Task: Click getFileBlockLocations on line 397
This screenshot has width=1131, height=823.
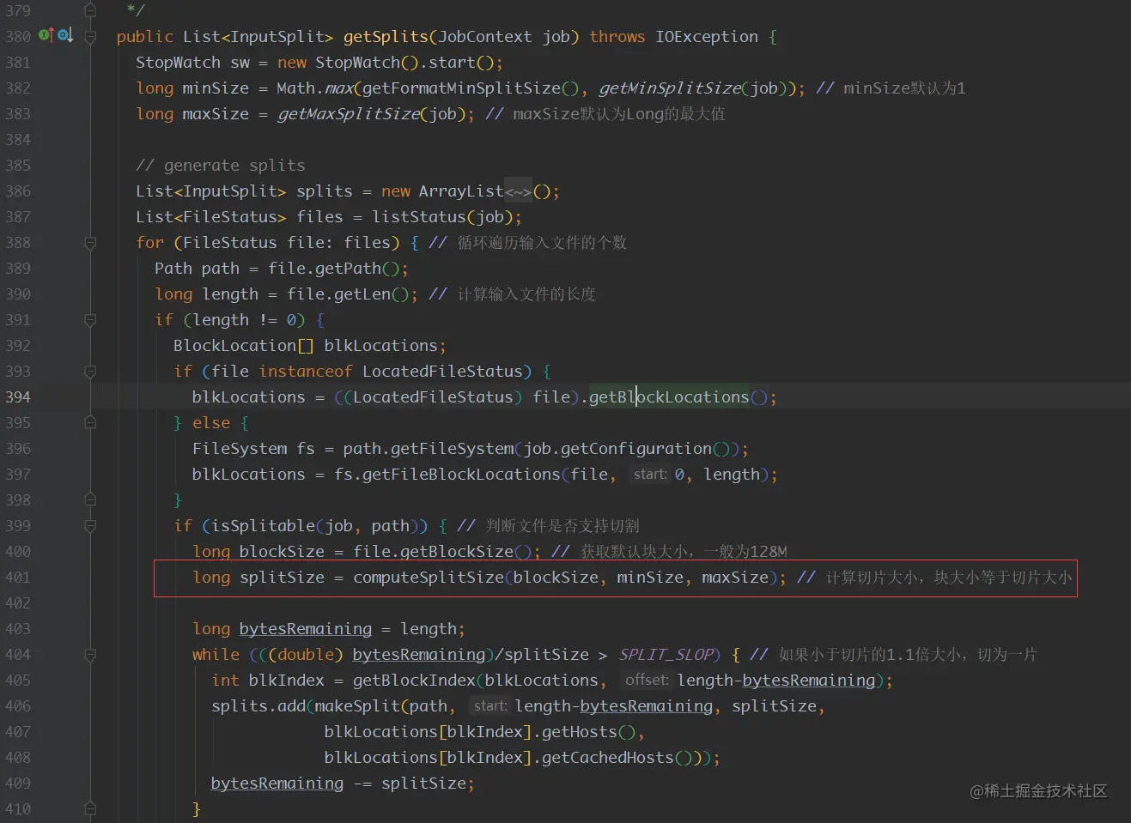Action: [x=461, y=475]
